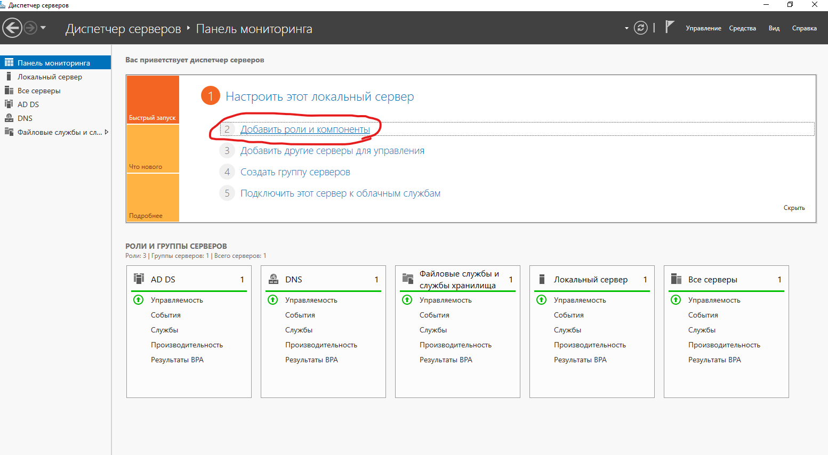
Task: Click Добавить роли и компоненты link
Action: pos(305,129)
